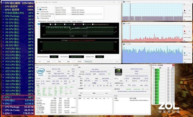Click the NVIDIA GeForce logo in HWiNFO

[119, 72]
